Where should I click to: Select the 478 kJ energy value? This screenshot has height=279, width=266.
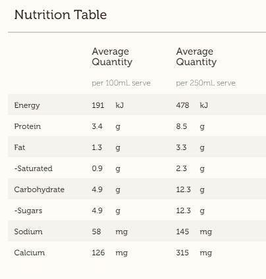tap(192, 105)
